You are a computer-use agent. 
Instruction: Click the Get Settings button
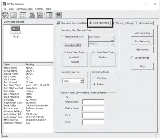pos(142,50)
